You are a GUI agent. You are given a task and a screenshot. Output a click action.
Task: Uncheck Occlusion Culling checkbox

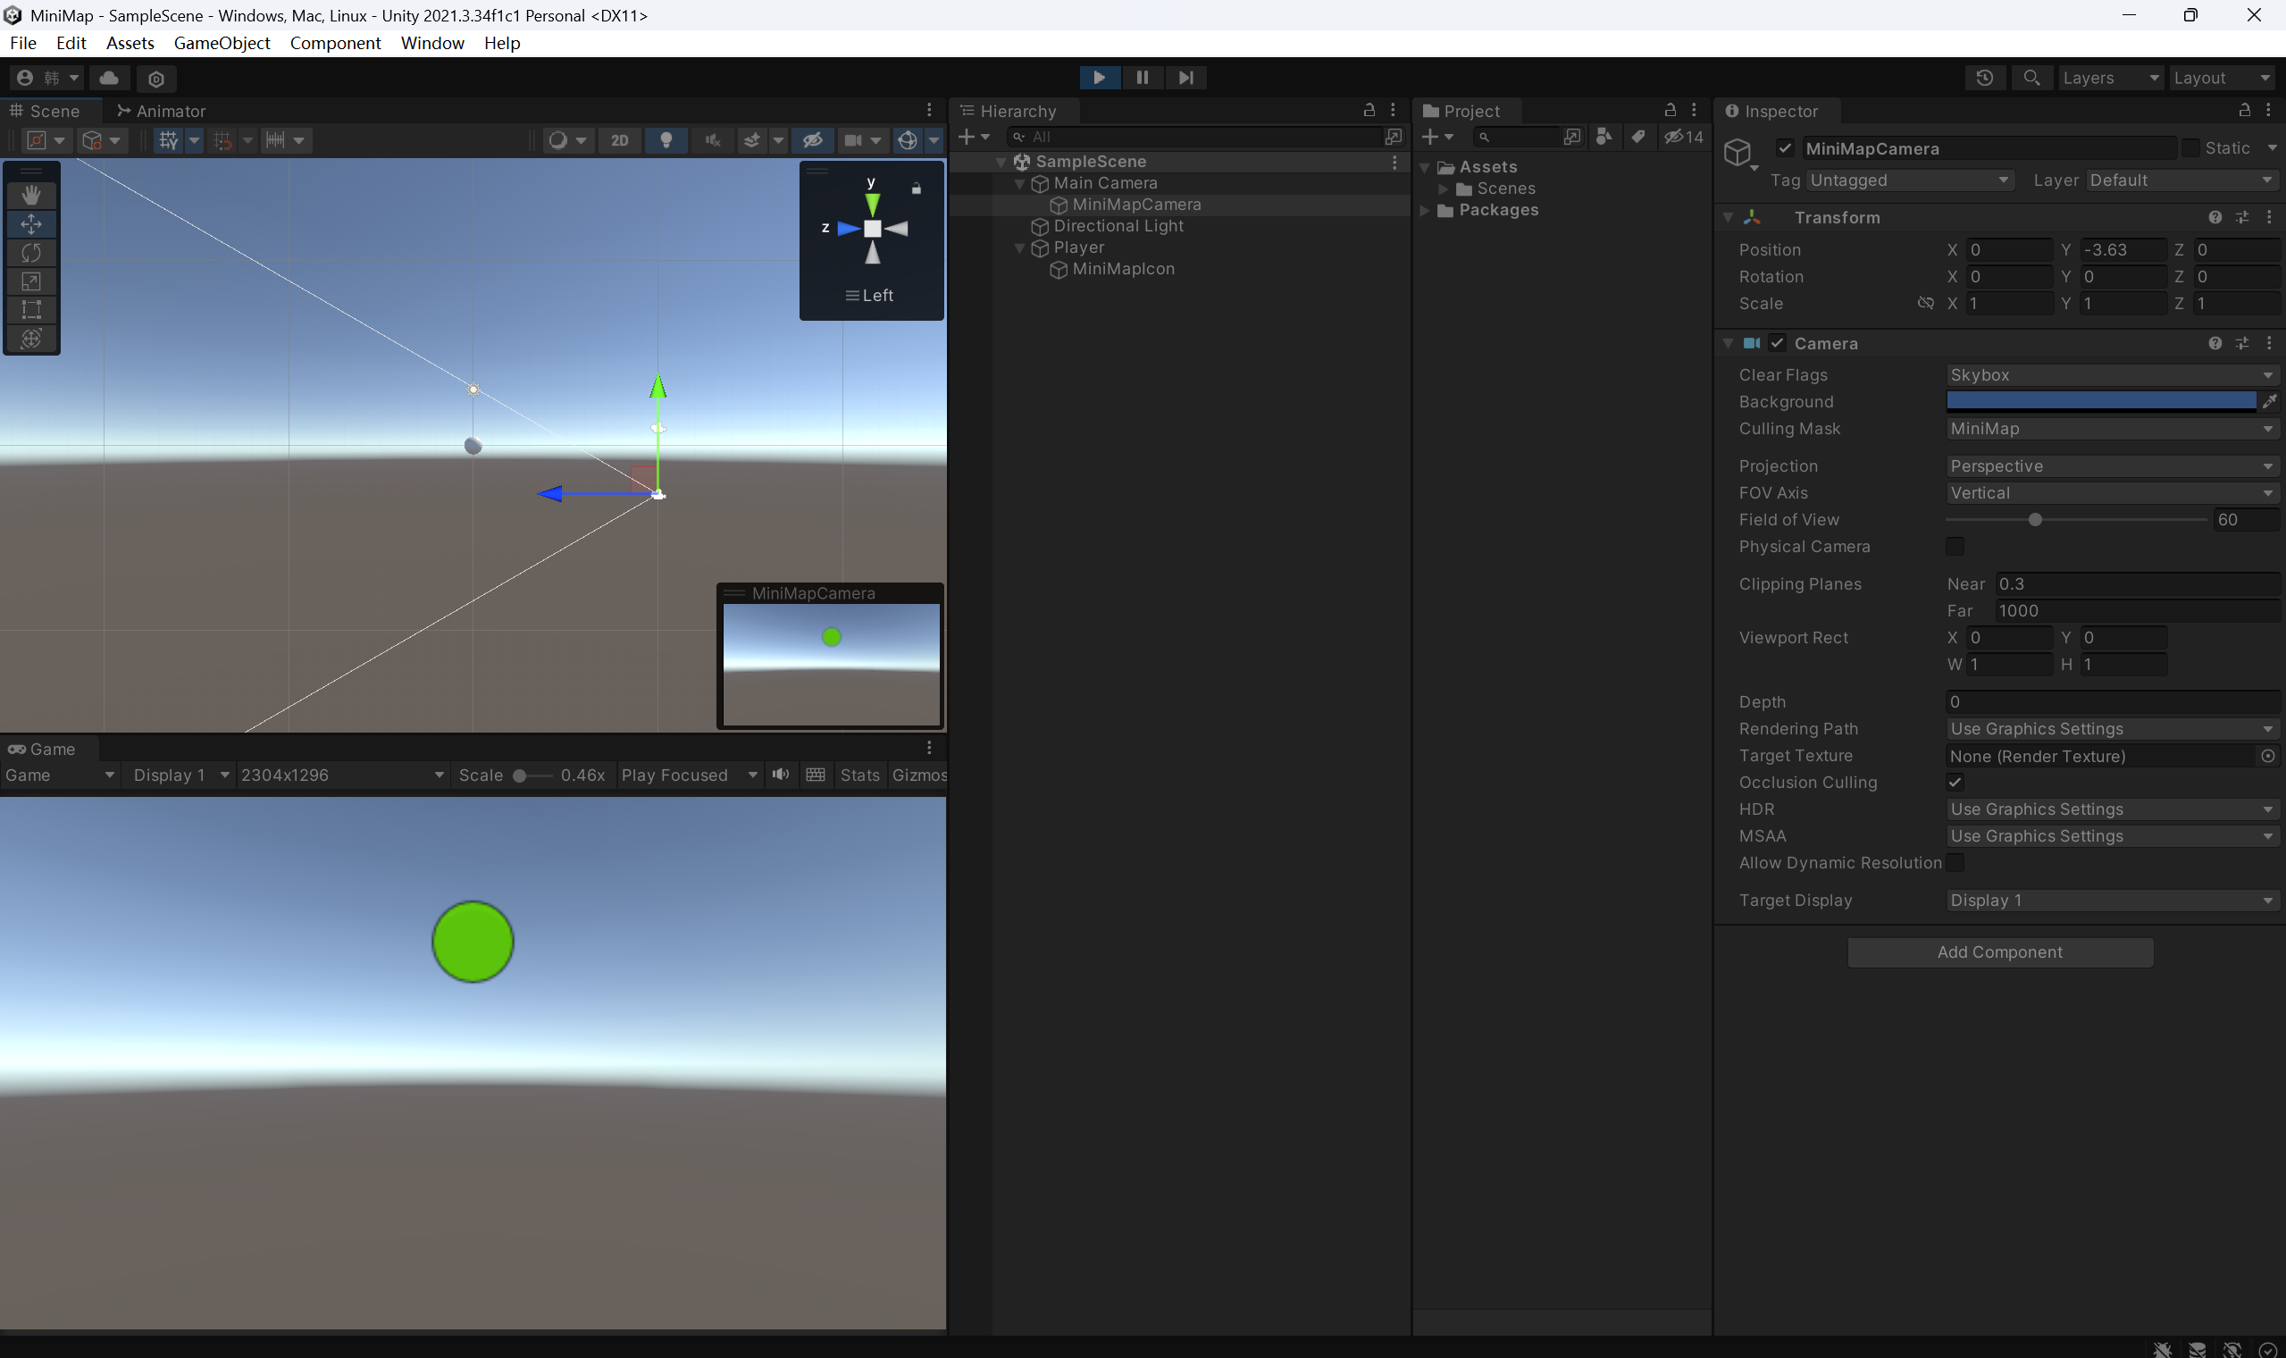point(1955,783)
